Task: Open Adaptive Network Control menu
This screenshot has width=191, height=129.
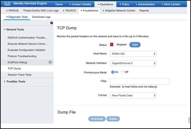Action: pyautogui.click(x=119, y=11)
